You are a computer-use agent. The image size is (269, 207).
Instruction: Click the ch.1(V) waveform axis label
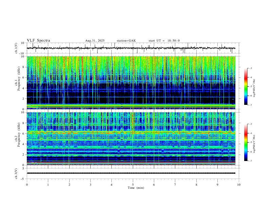click(16, 48)
